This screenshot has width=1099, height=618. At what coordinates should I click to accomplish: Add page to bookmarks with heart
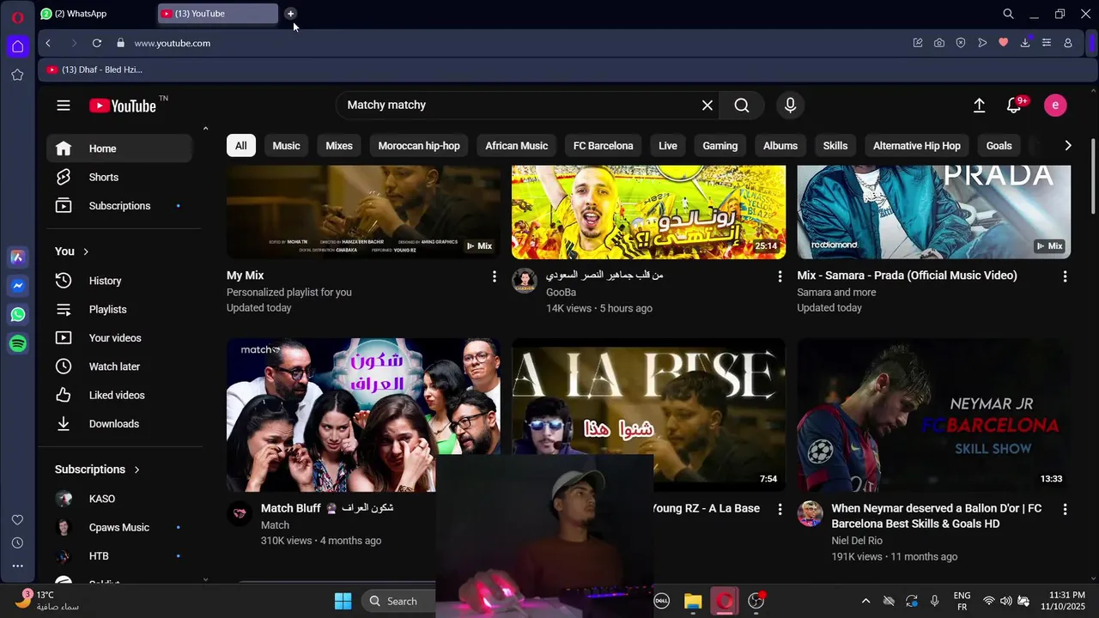tap(1003, 43)
